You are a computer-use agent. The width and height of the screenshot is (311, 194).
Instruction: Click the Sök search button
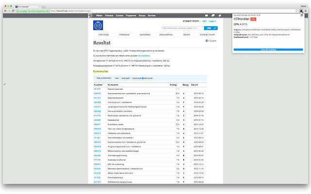pos(211,28)
